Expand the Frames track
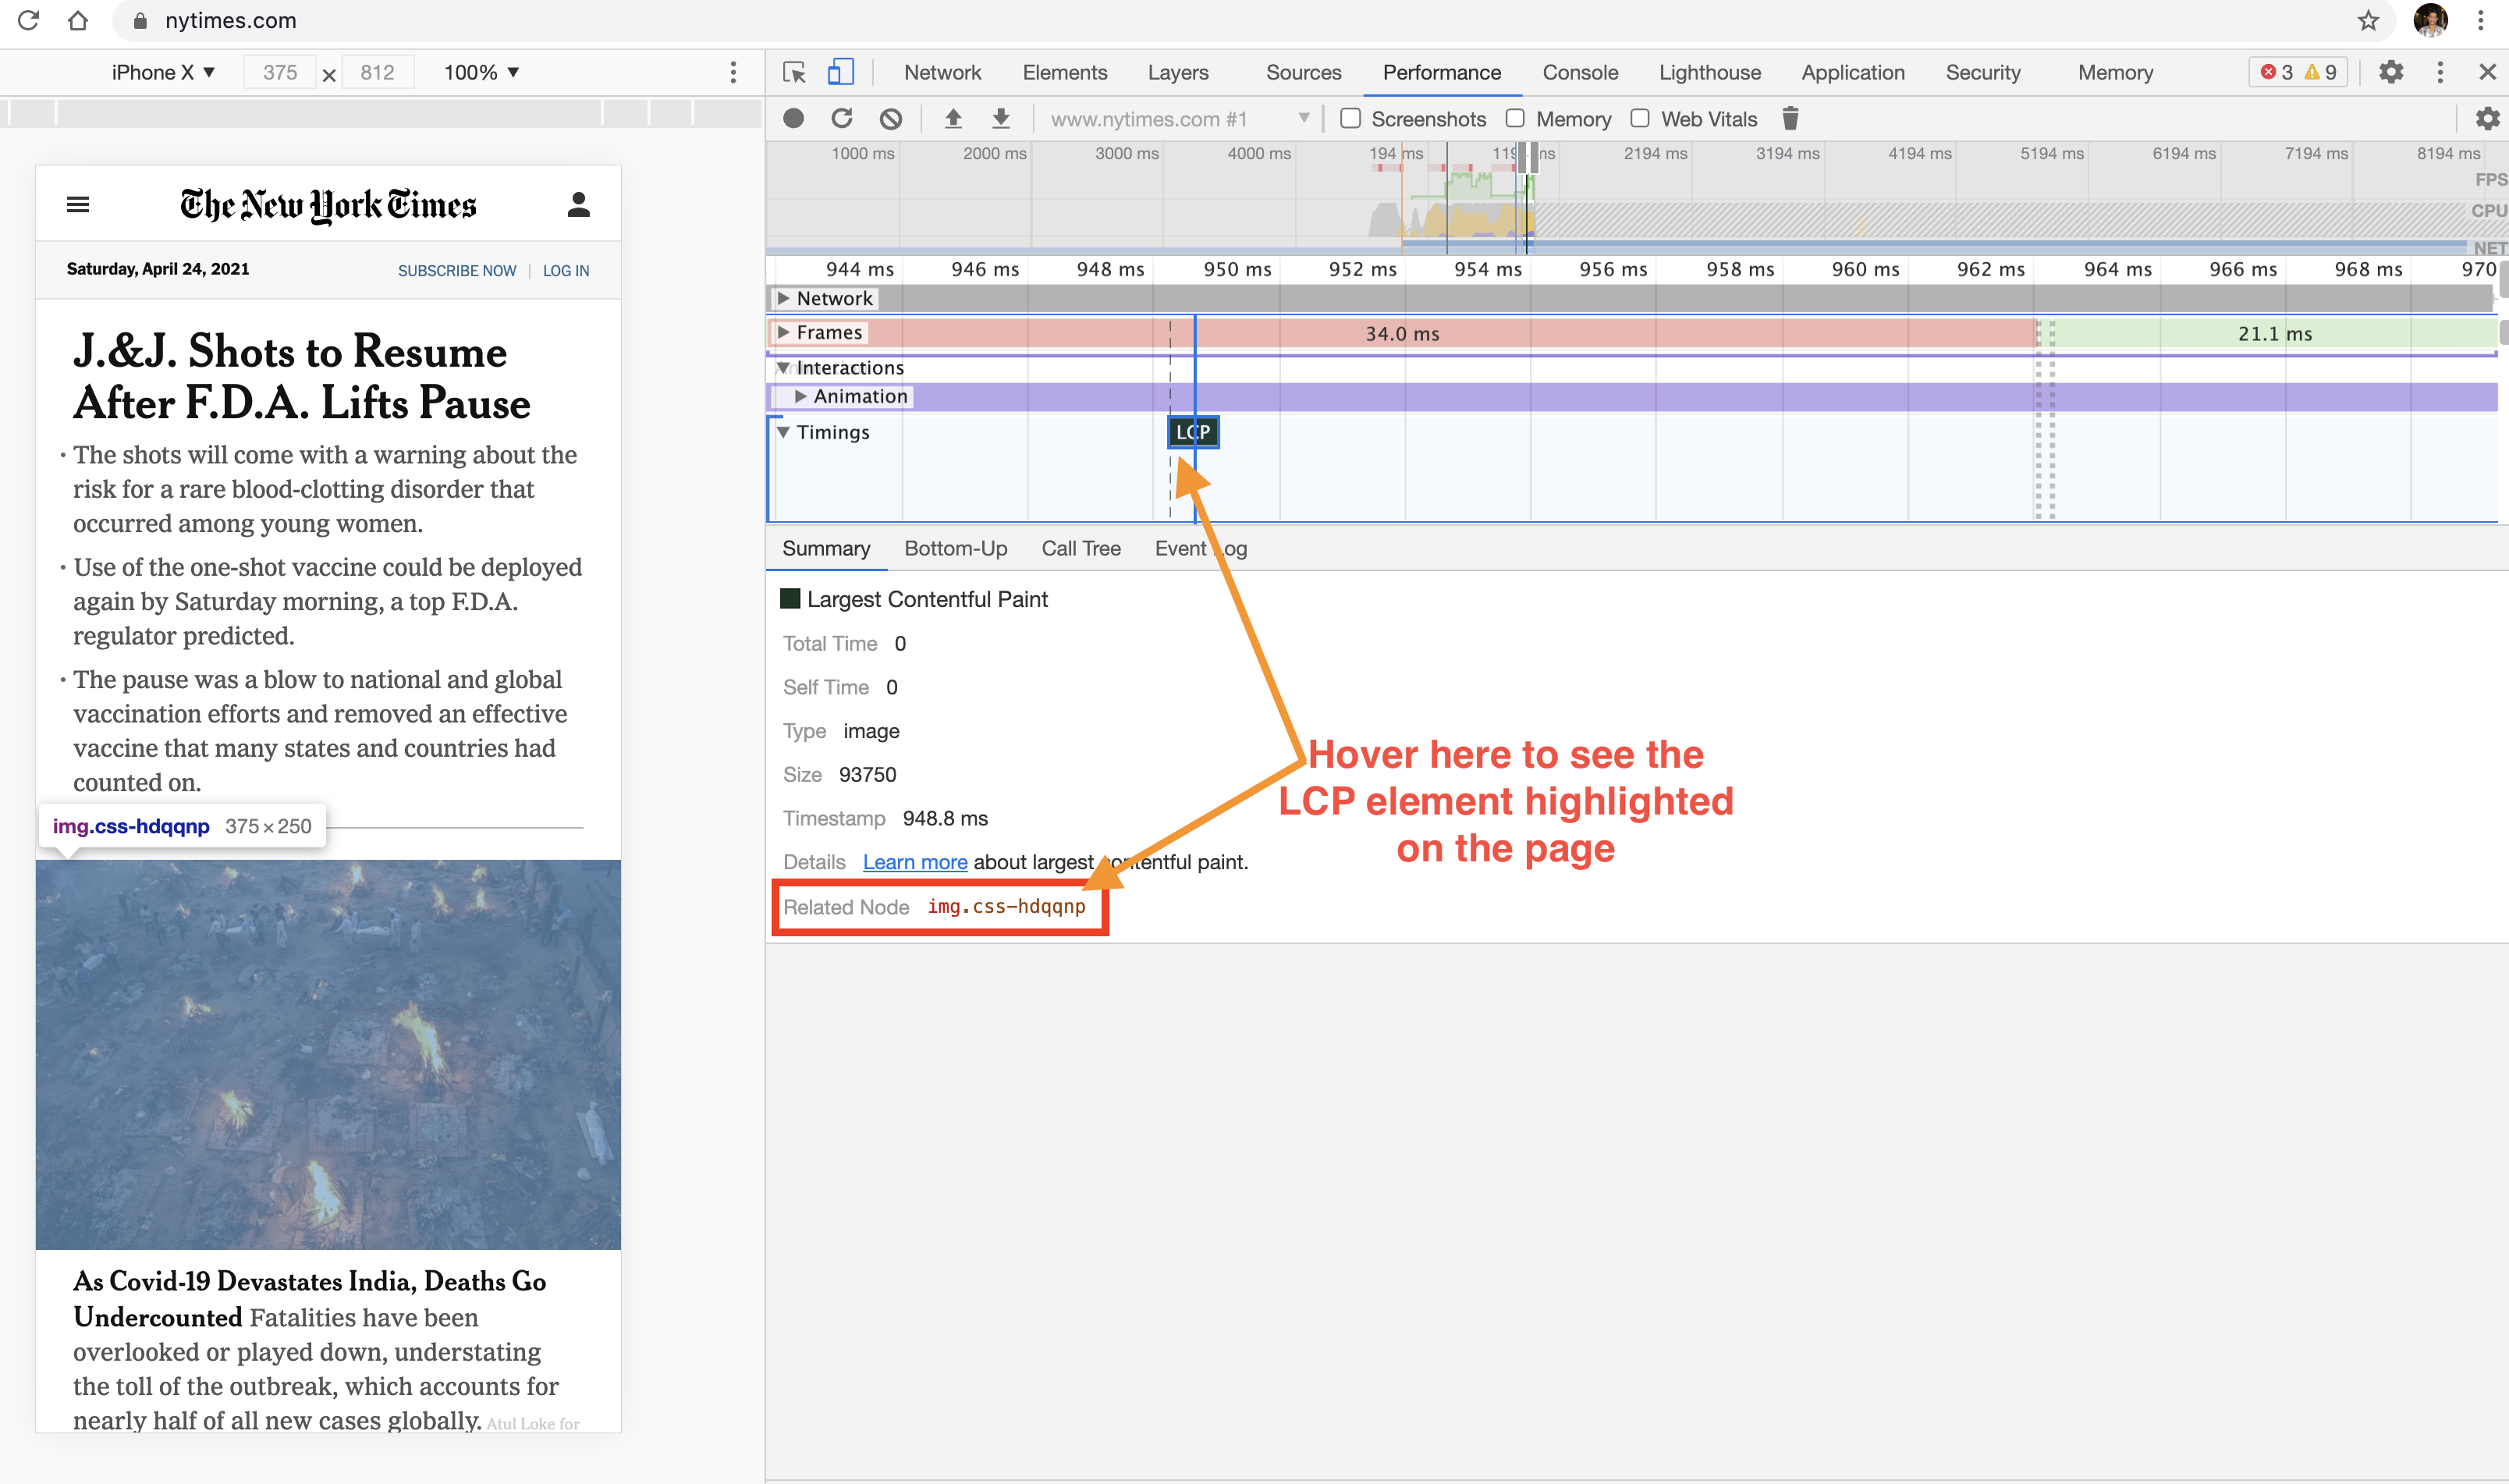This screenshot has height=1484, width=2509. pyautogui.click(x=784, y=332)
